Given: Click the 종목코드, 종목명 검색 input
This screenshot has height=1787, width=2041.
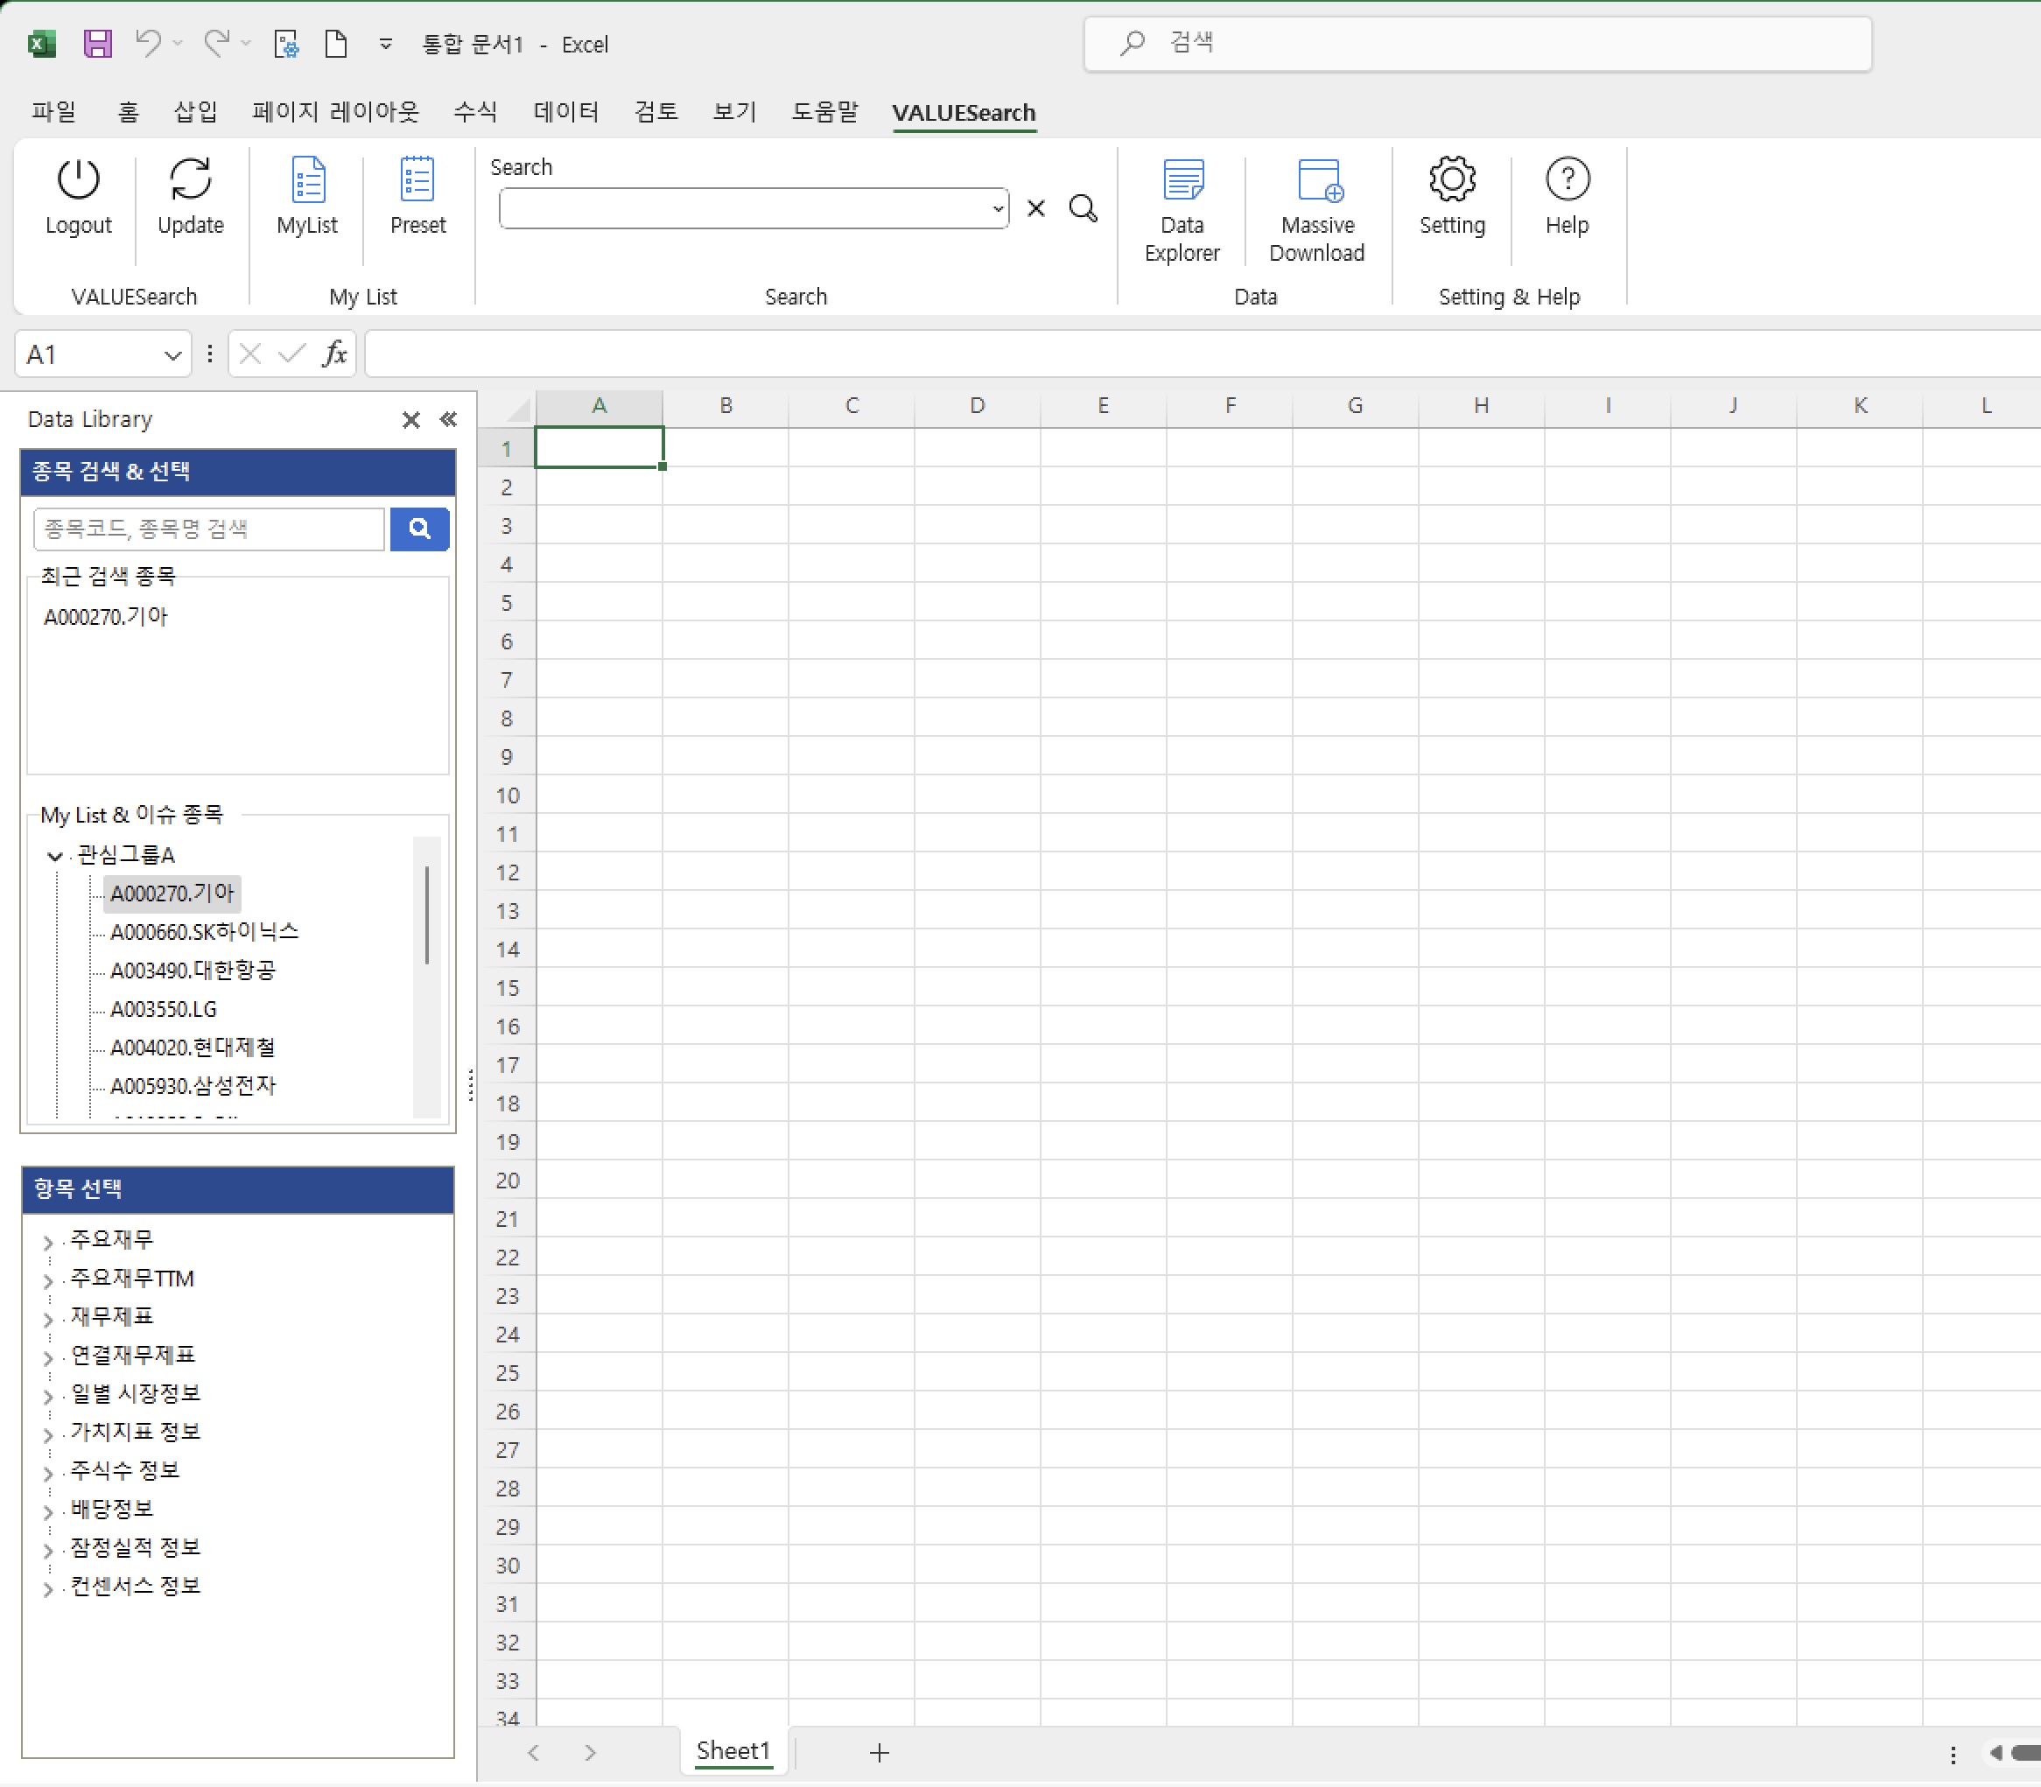Looking at the screenshot, I should point(208,529).
